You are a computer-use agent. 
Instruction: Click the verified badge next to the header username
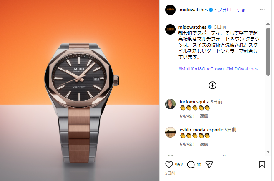(x=211, y=10)
